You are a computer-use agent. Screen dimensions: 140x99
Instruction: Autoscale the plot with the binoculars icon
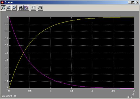click(21, 8)
